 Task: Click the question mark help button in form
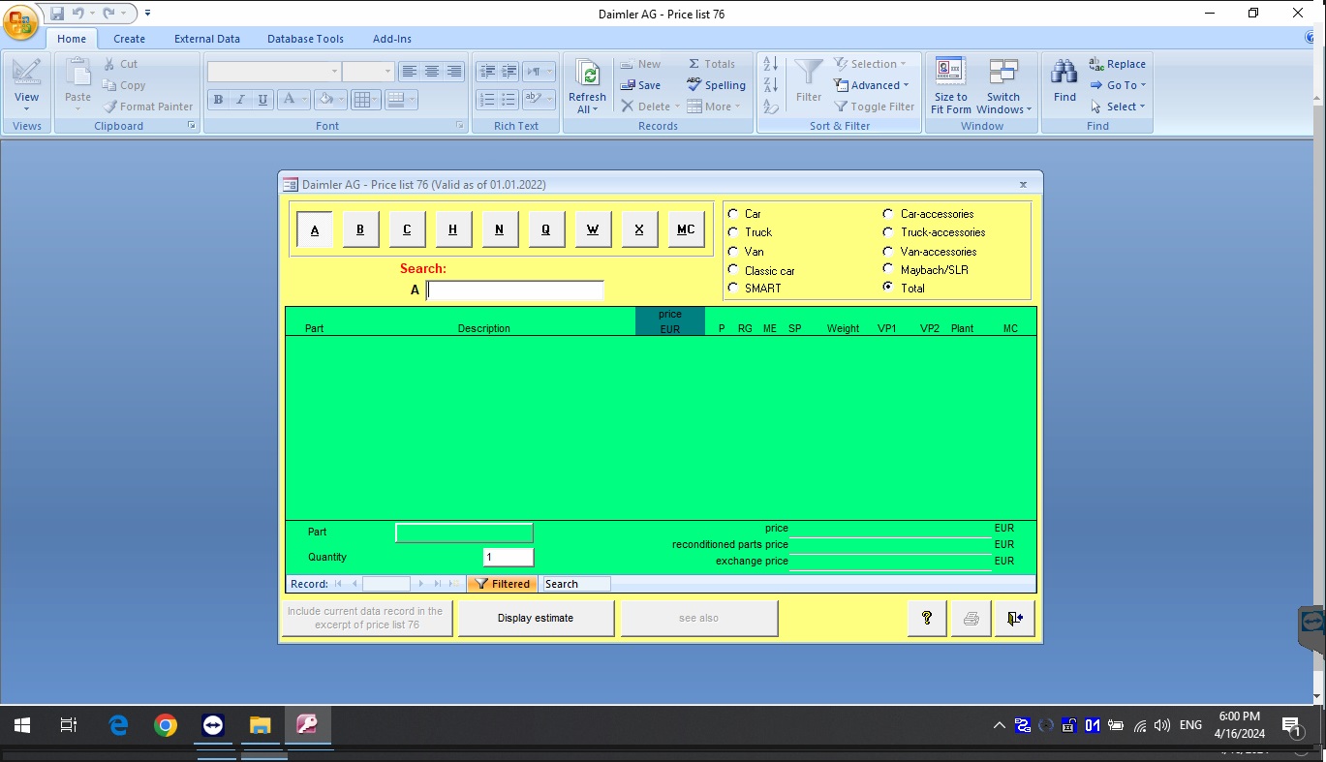click(x=927, y=619)
